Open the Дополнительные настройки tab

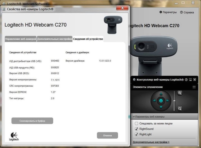click(55, 39)
